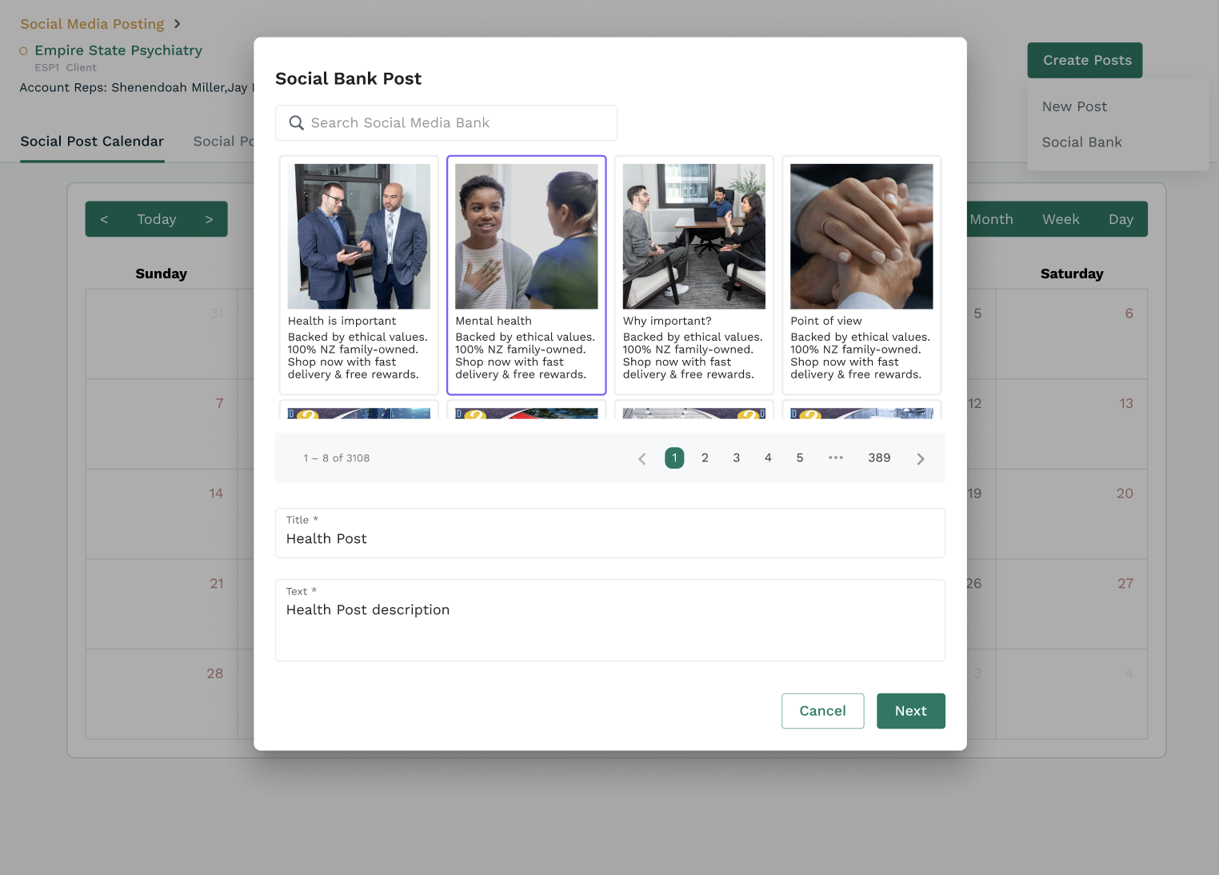The width and height of the screenshot is (1219, 875).
Task: Pick the Point of view post card
Action: (x=861, y=274)
